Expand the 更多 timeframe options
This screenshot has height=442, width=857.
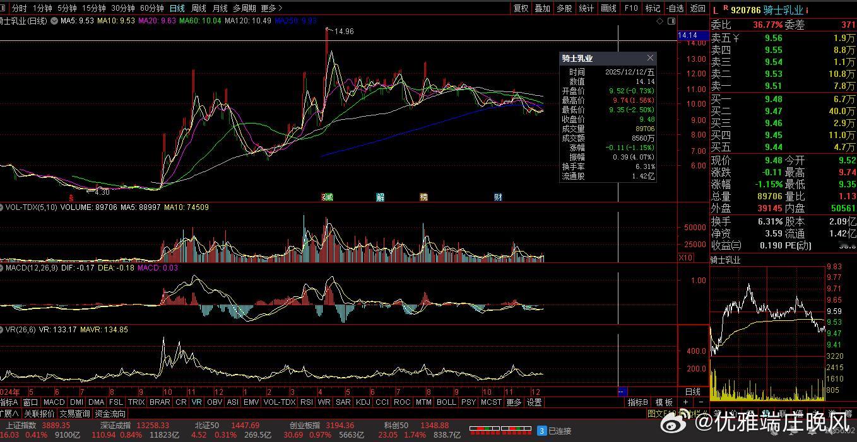pos(271,8)
